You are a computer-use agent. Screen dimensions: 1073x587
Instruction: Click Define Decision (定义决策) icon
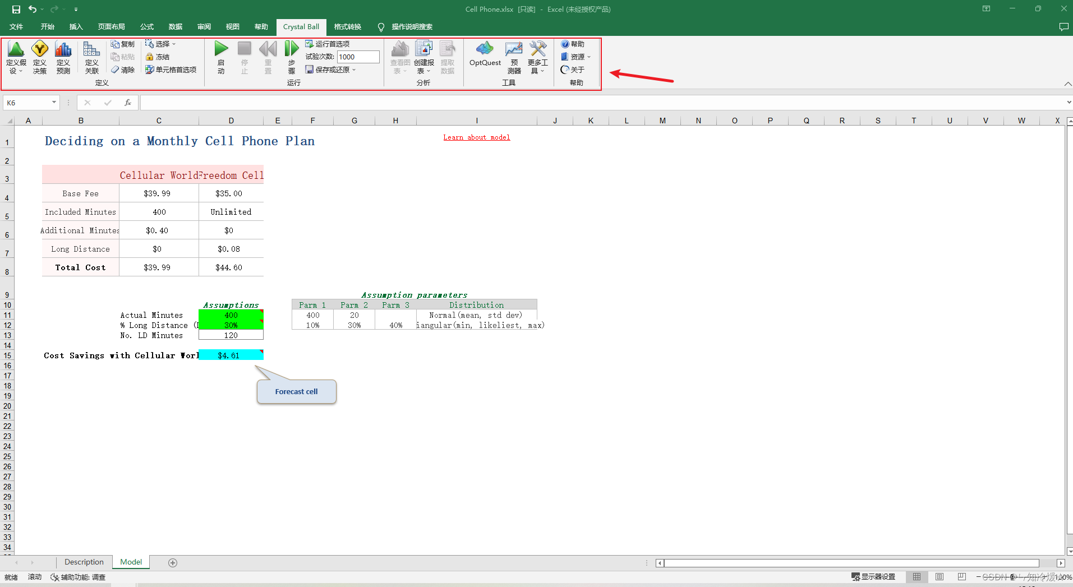40,57
